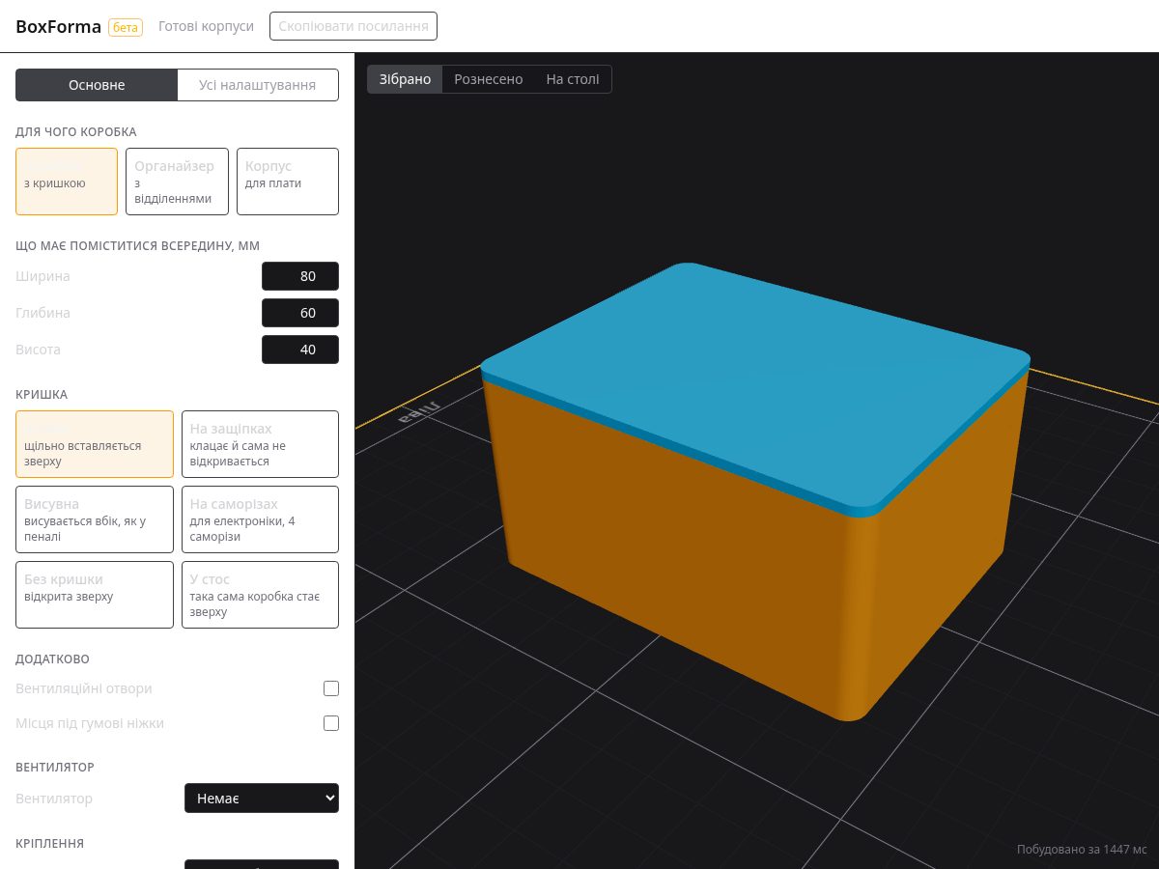1159x869 pixels.
Task: Show the 'Рознесено' exploded view
Action: (x=489, y=79)
